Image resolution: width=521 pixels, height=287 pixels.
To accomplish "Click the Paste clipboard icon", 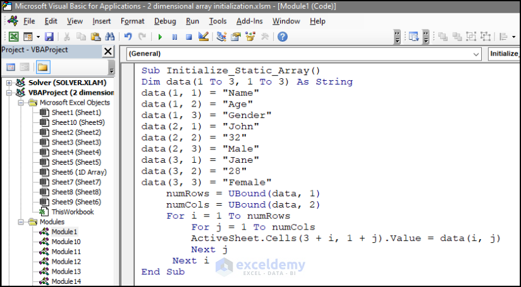I will click(95, 37).
